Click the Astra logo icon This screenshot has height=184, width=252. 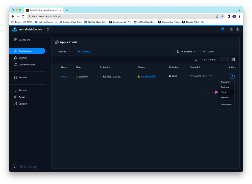pos(15,29)
